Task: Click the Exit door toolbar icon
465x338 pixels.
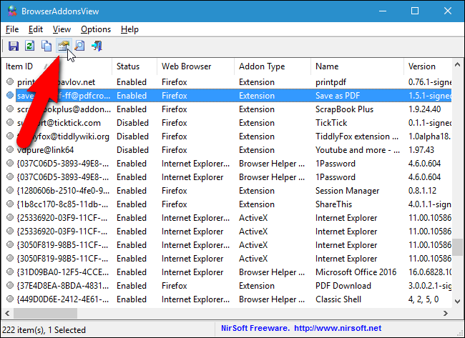Action: pos(97,46)
